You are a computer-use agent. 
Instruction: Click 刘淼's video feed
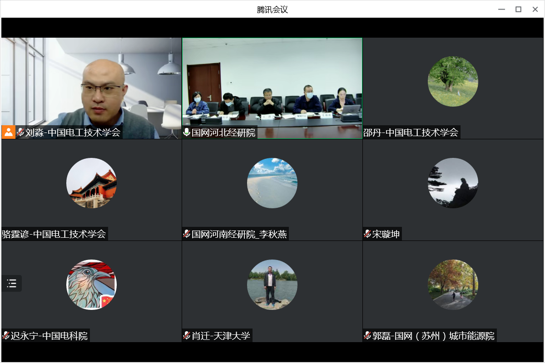[x=91, y=82]
